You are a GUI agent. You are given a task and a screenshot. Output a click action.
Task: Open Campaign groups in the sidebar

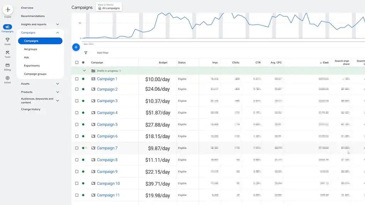35,74
